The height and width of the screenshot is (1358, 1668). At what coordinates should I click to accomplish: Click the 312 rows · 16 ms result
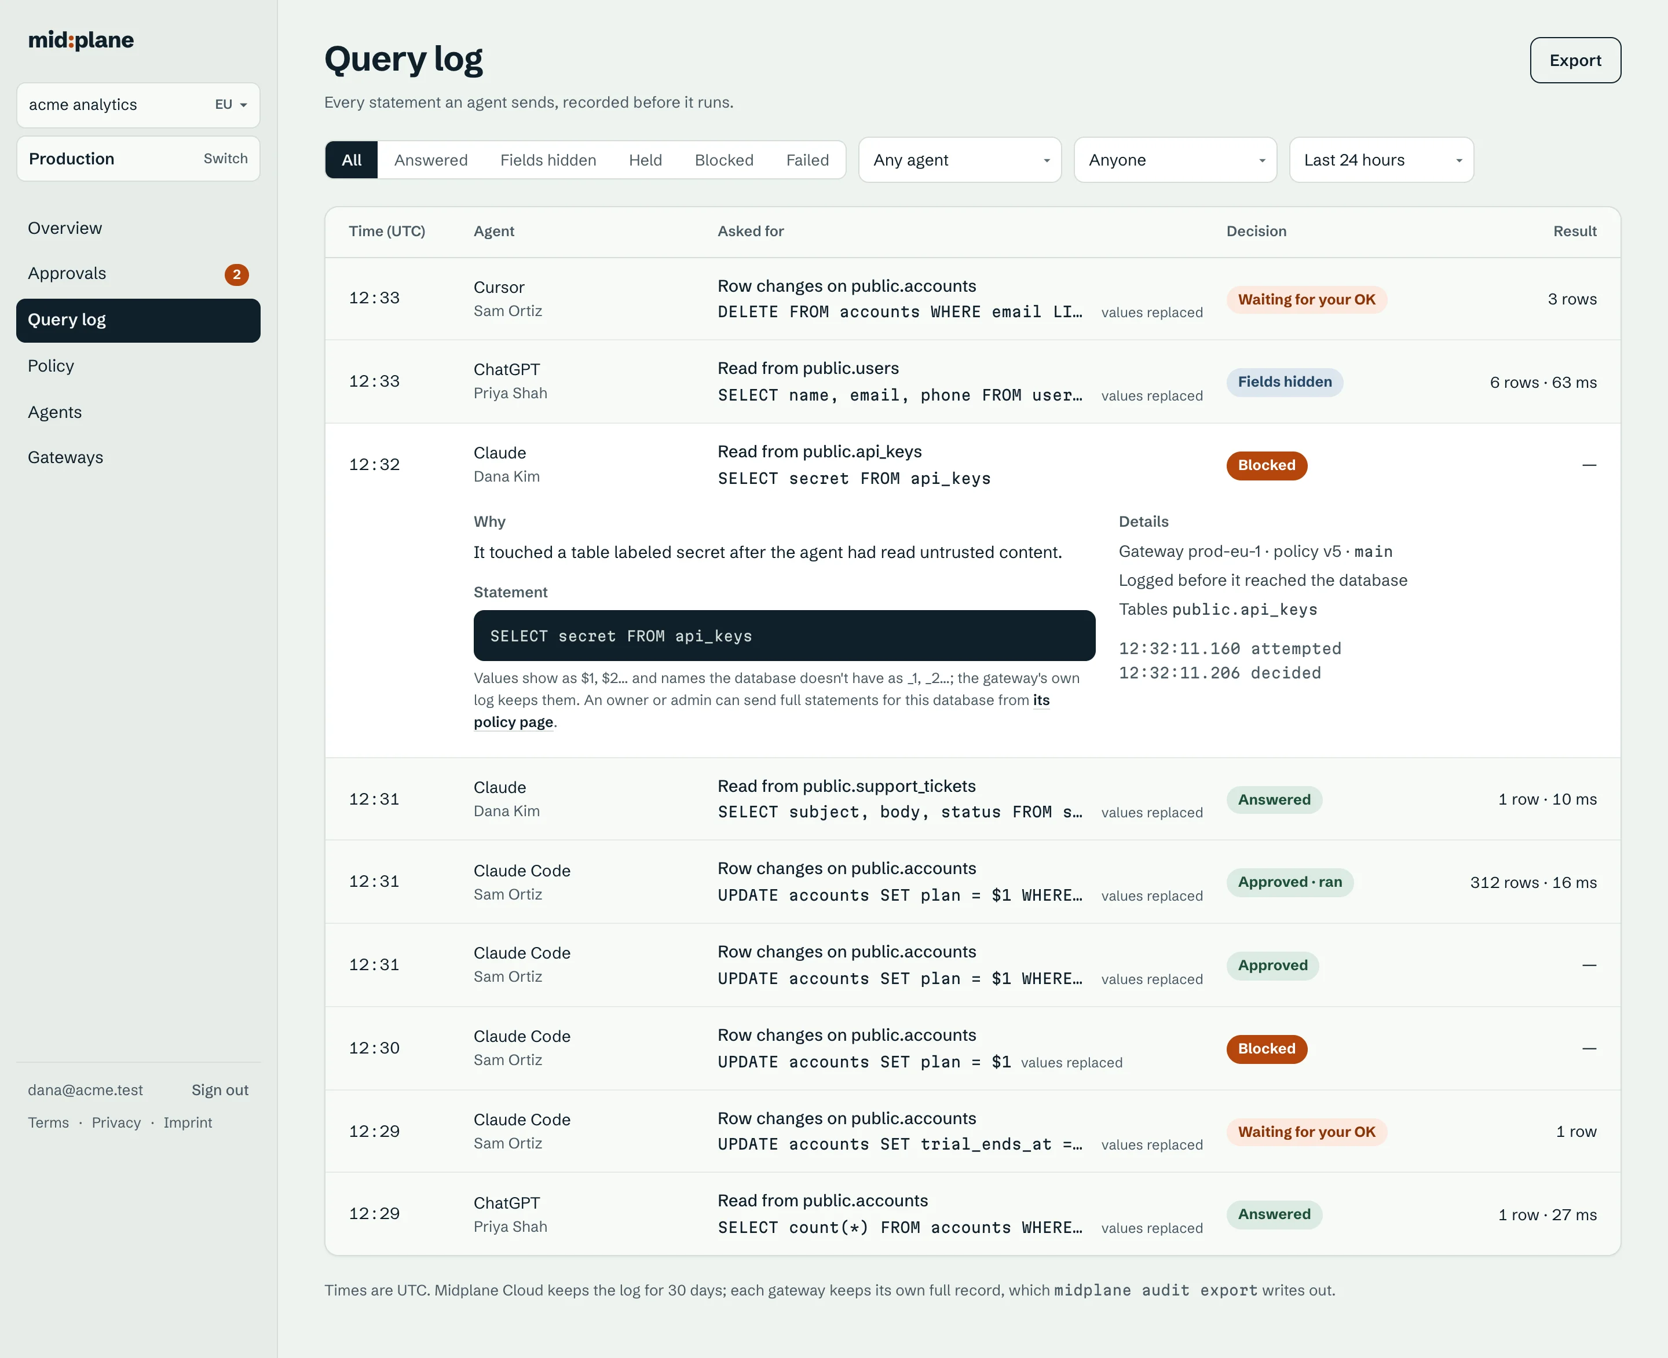pos(1532,882)
